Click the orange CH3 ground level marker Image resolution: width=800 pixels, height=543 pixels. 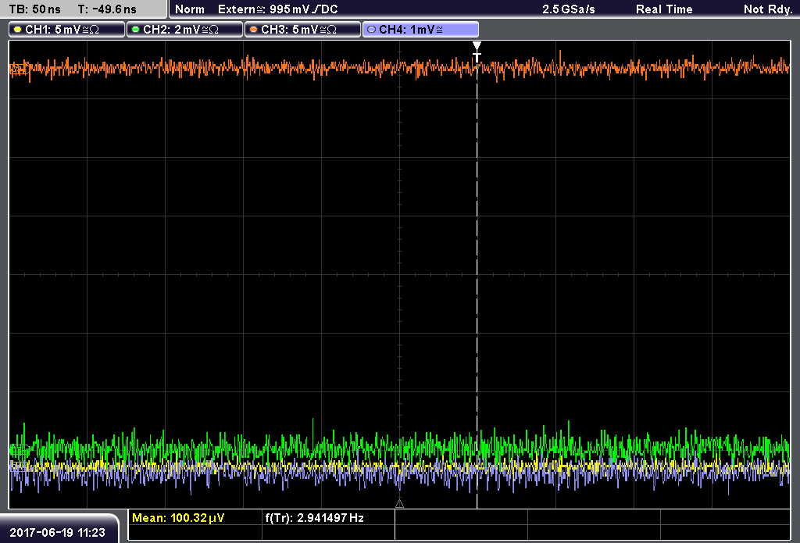pos(18,69)
